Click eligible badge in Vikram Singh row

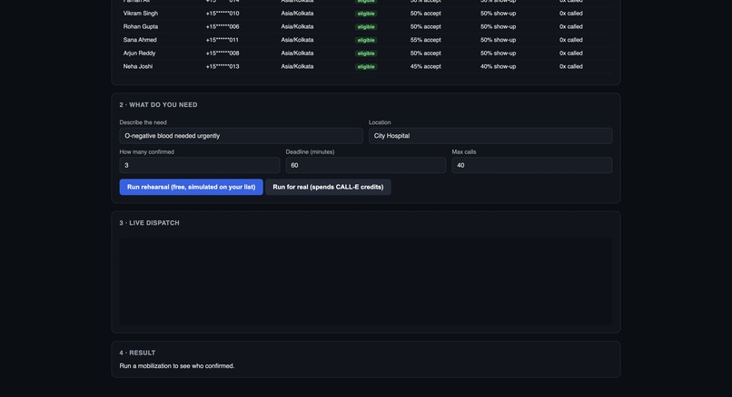[x=366, y=14]
